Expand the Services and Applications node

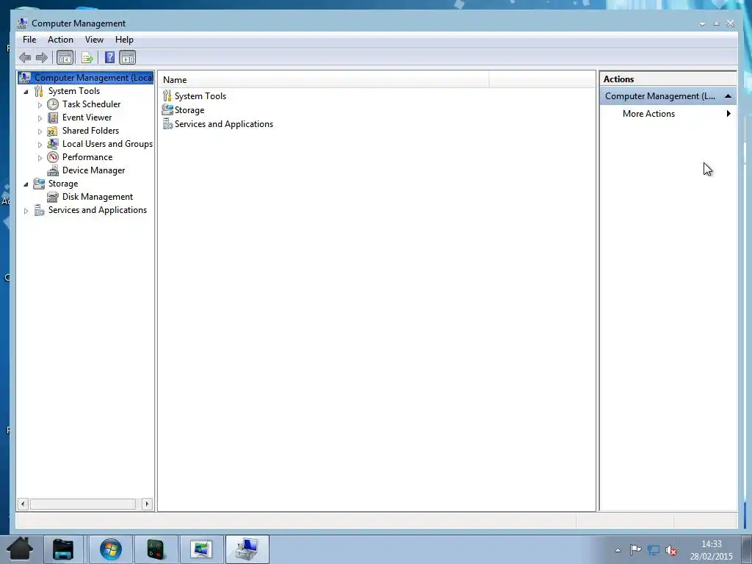click(x=26, y=211)
